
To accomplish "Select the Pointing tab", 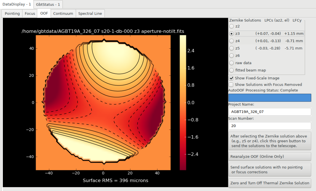I will [12, 14].
